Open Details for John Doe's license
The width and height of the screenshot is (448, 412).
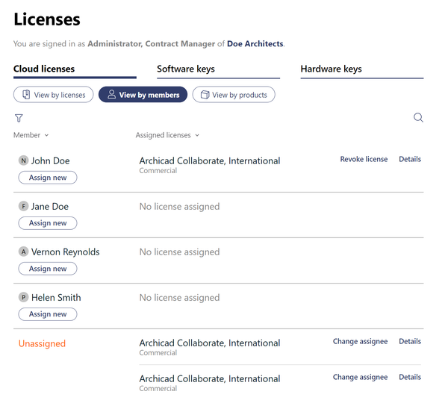(x=410, y=159)
